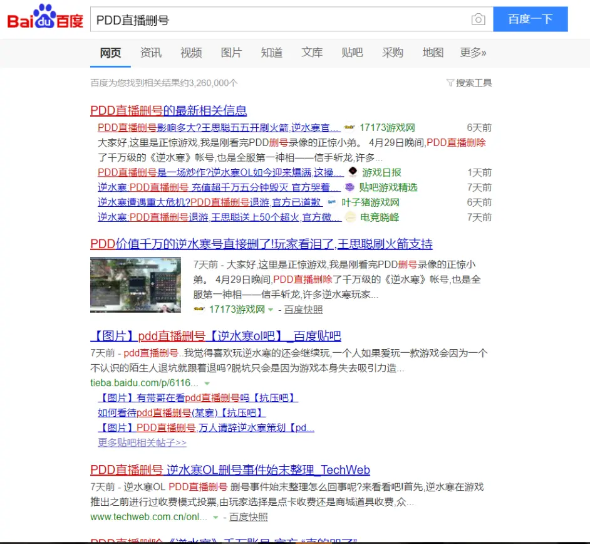The image size is (590, 544).
Task: Switch to the 图片 tab
Action: pos(231,52)
